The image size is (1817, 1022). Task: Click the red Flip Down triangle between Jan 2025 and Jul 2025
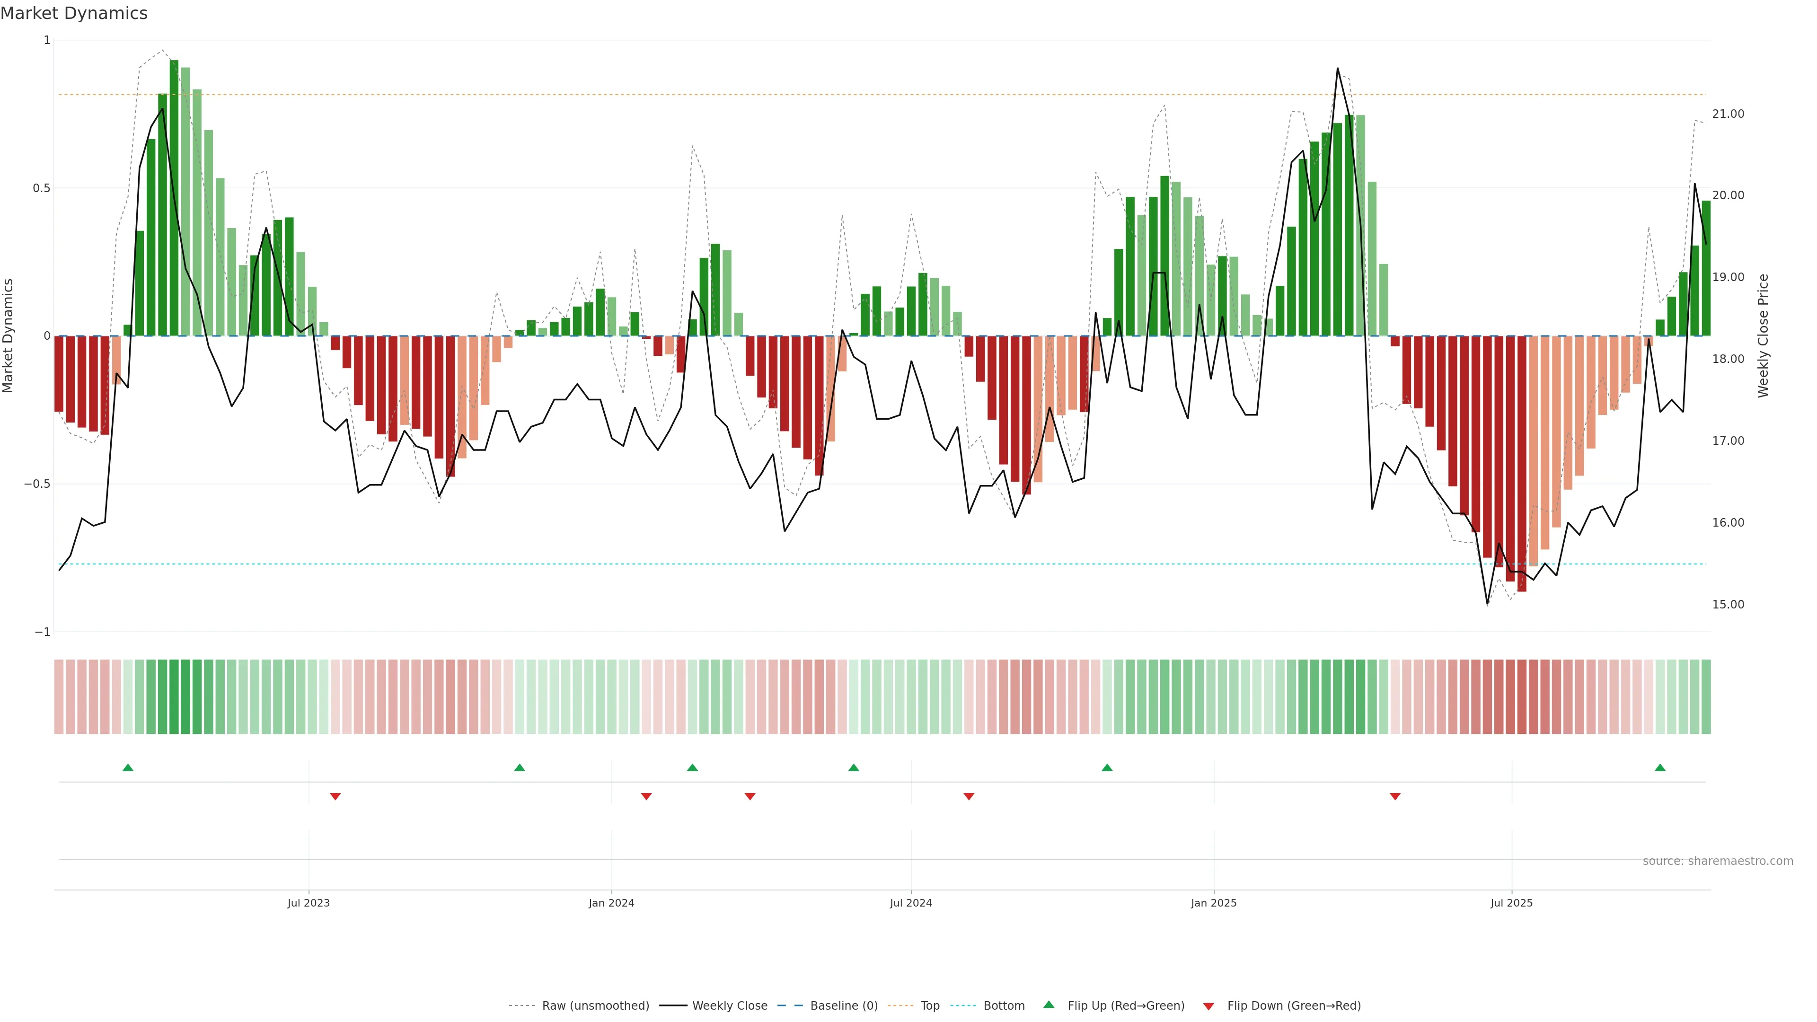pos(1394,796)
